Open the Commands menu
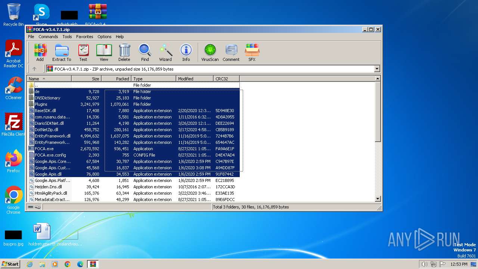Screen dimensions: 478x269 (48, 37)
